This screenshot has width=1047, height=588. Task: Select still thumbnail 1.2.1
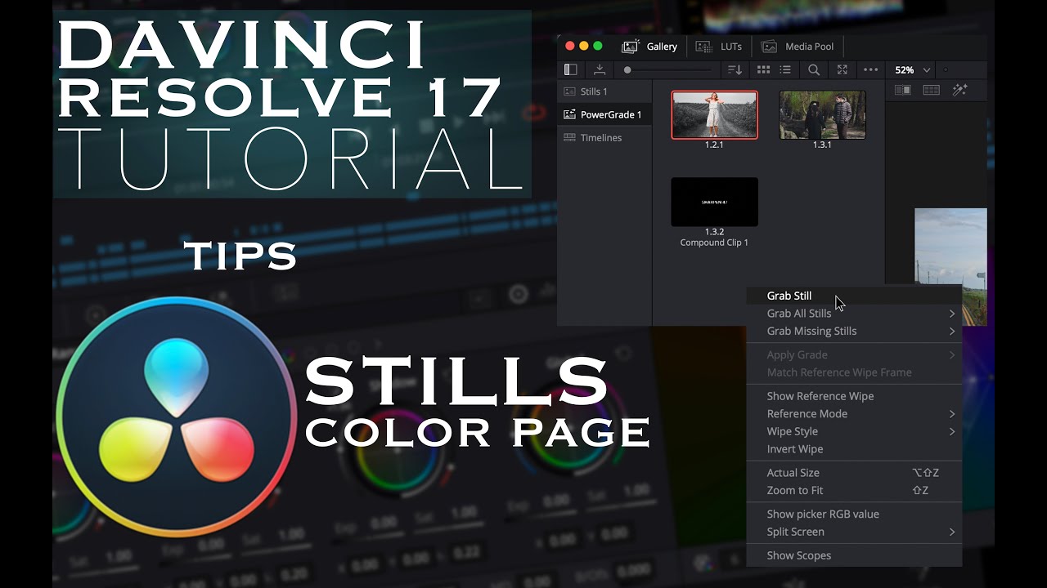pyautogui.click(x=714, y=115)
